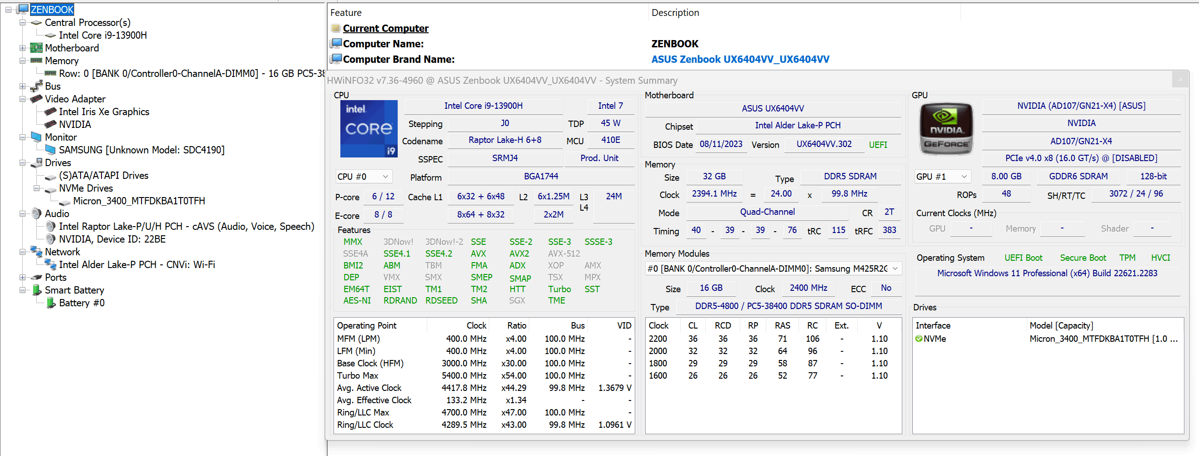The width and height of the screenshot is (1199, 456).
Task: Select the Base Clock (HFM) row
Action: [484, 364]
